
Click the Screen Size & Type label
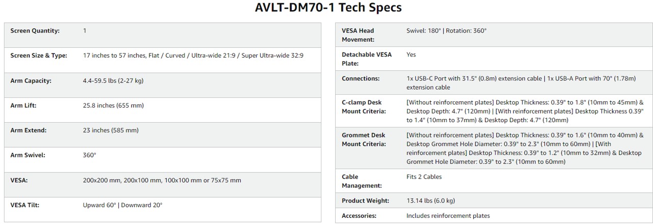click(x=39, y=55)
